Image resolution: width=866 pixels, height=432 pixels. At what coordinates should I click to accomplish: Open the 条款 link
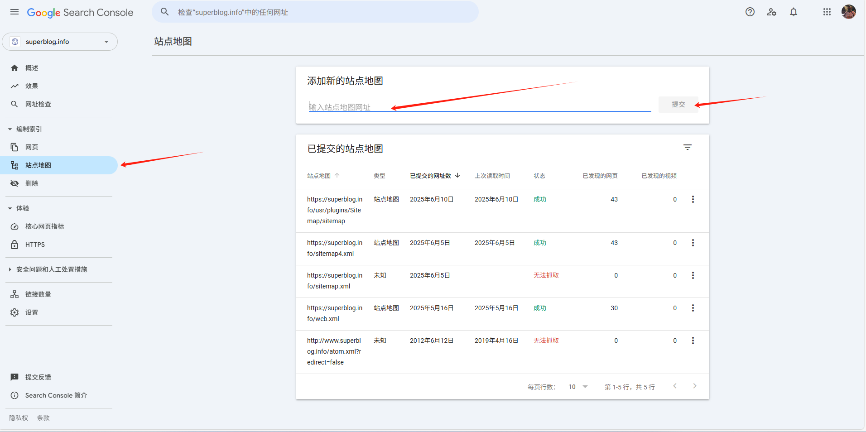43,418
